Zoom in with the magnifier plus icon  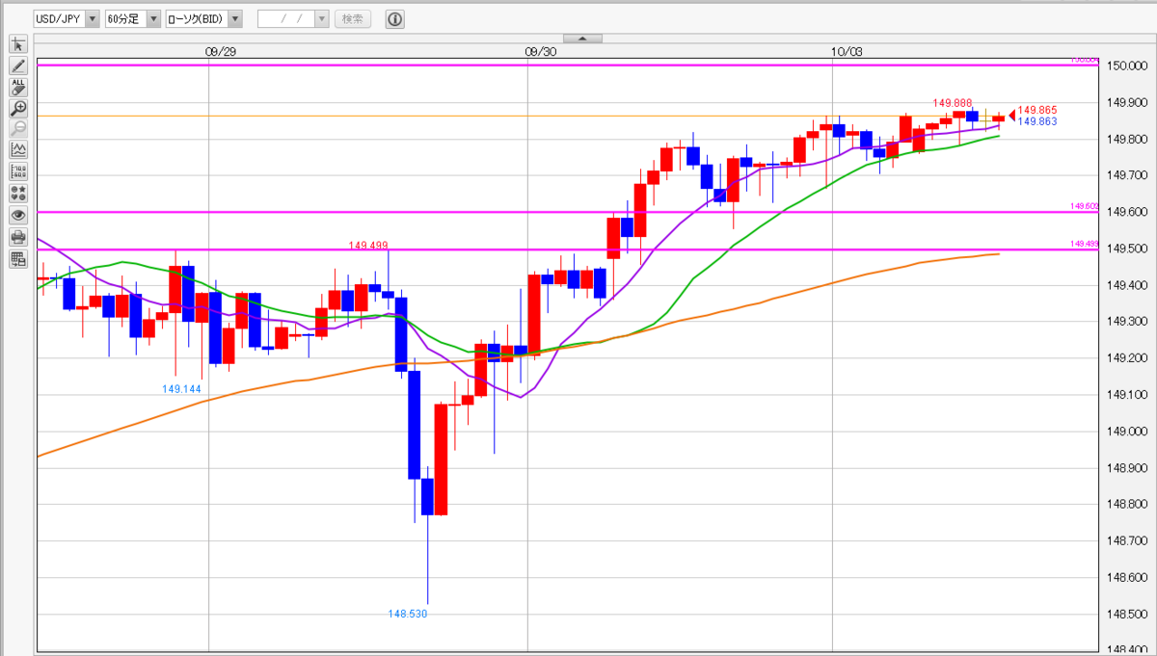coord(18,108)
